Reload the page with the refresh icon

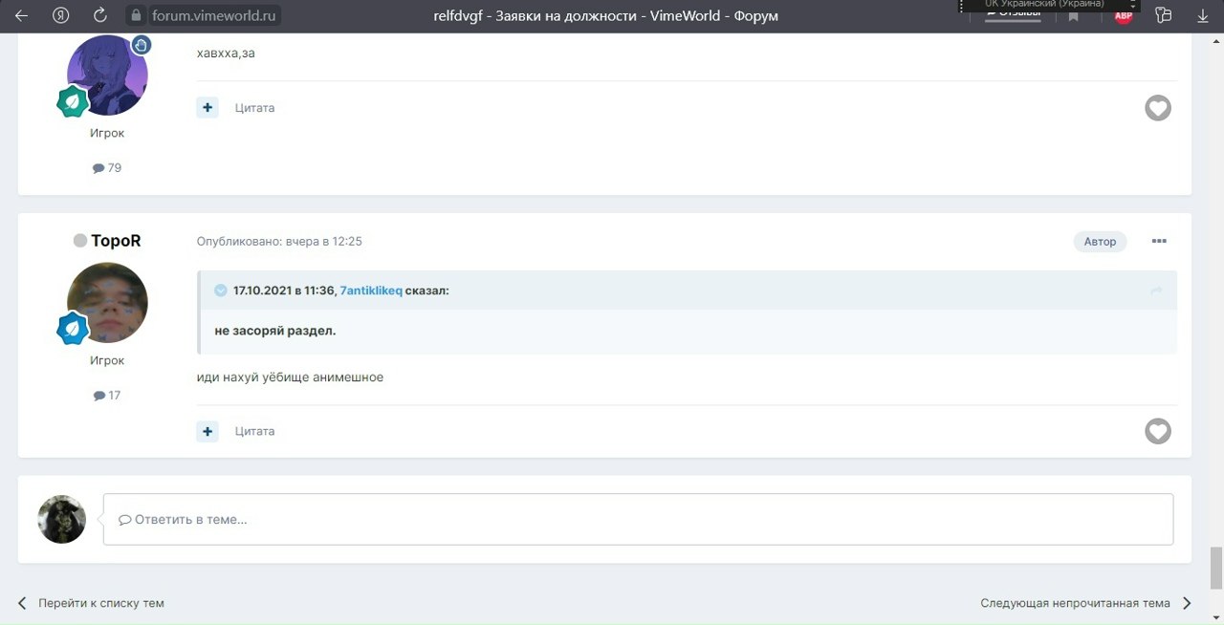100,16
